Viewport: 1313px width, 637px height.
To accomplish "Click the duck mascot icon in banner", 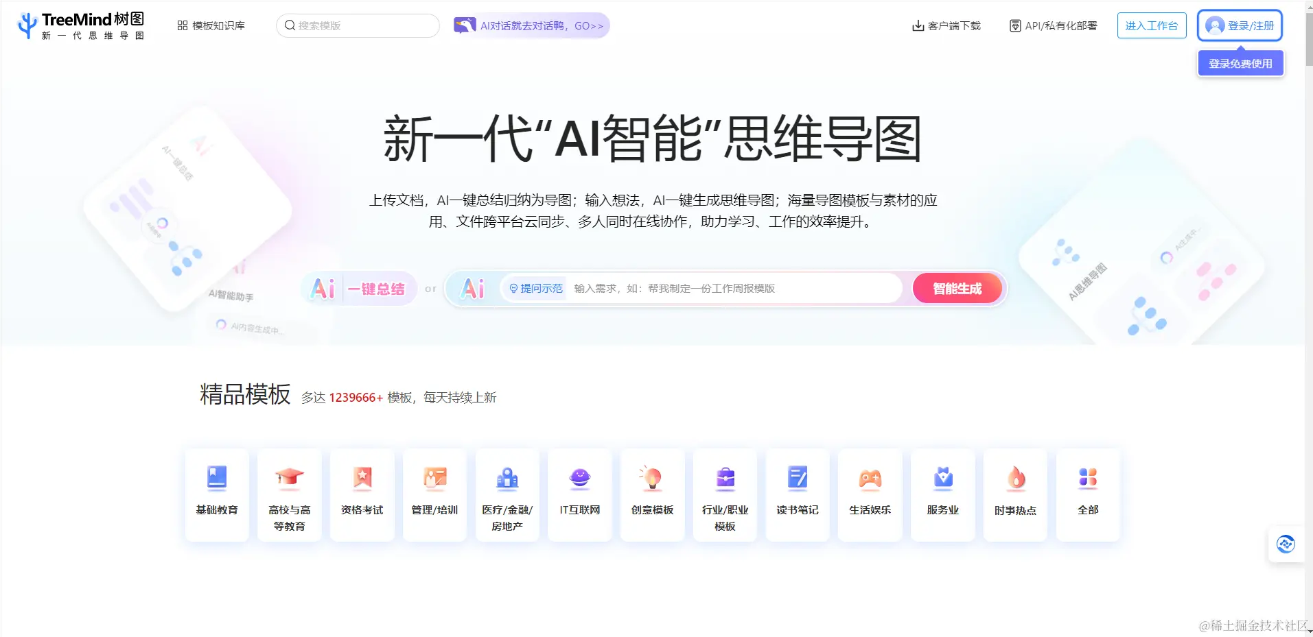I will 465,26.
